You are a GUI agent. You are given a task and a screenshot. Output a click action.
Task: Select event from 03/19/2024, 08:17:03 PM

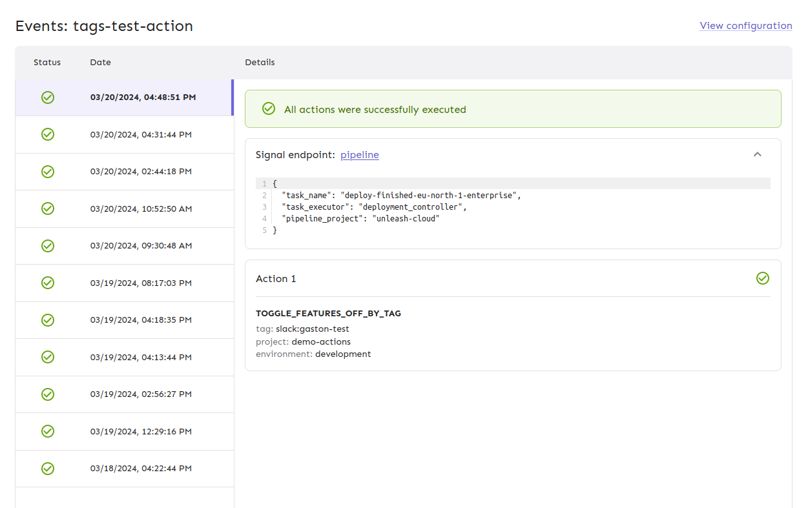(x=141, y=283)
